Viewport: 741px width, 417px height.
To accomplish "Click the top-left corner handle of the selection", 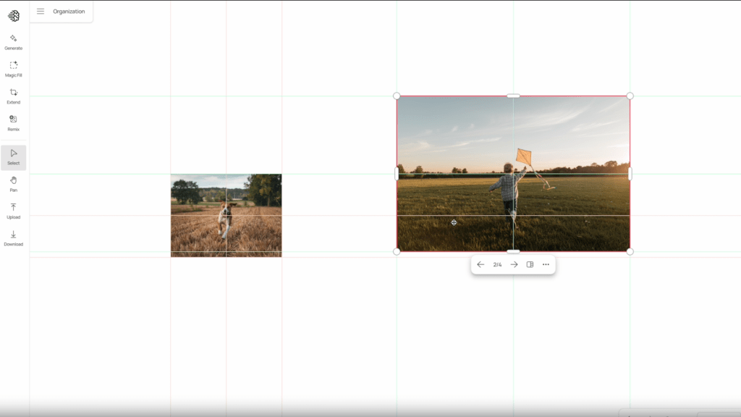I will coord(397,95).
